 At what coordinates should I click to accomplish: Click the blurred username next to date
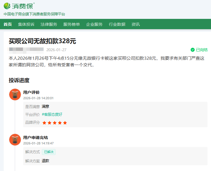click(x=26, y=50)
